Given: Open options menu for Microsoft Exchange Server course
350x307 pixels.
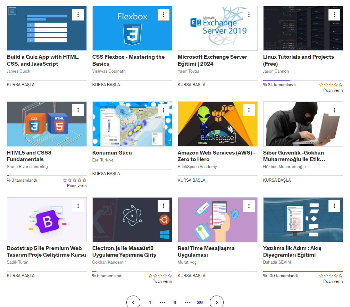Looking at the screenshot, I should coord(249,15).
